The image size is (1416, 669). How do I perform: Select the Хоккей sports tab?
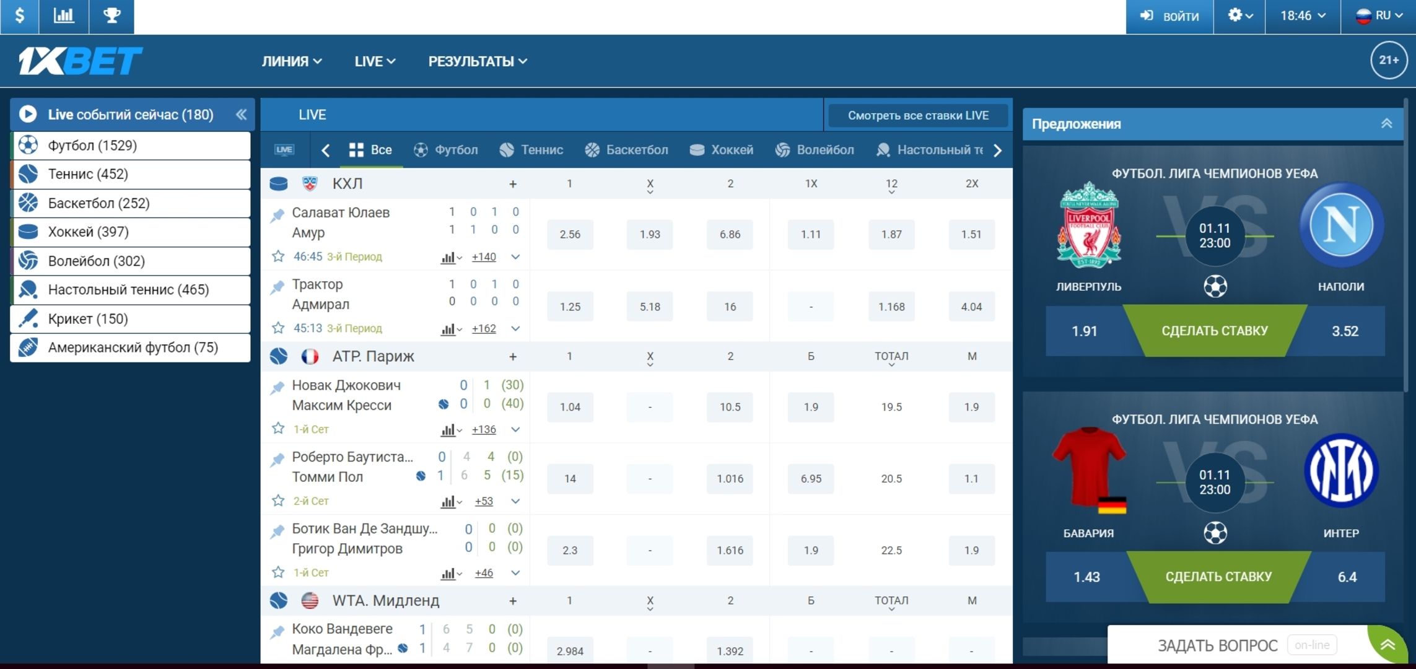721,150
